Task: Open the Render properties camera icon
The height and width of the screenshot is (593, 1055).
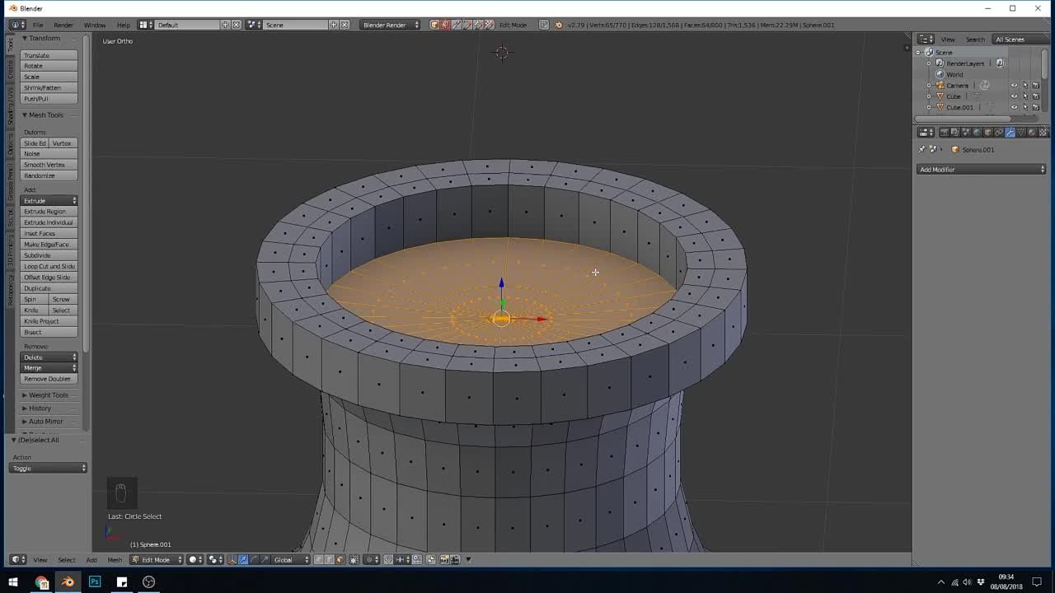Action: (x=945, y=132)
